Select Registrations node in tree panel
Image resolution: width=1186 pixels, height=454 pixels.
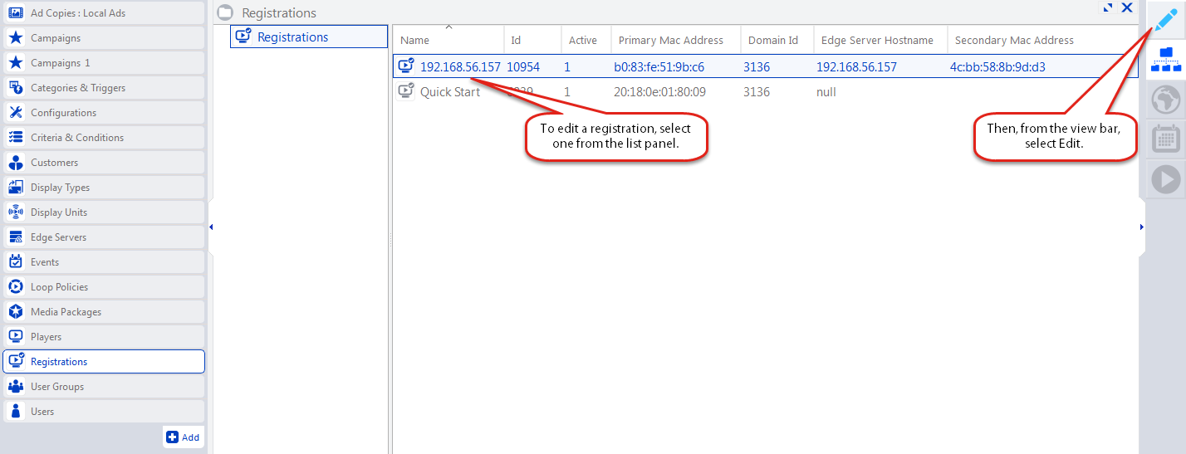(292, 37)
